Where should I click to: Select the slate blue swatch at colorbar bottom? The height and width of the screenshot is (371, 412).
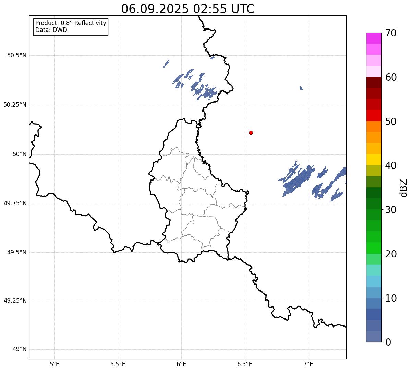(374, 336)
